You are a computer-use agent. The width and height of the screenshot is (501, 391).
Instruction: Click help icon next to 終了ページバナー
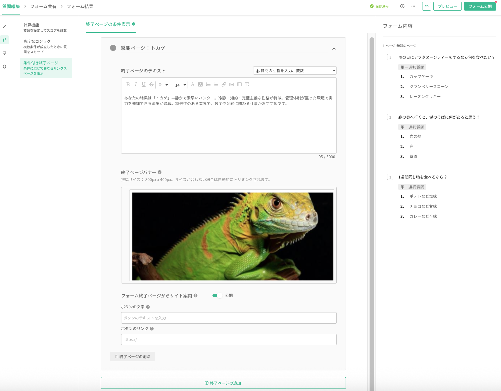pos(160,172)
